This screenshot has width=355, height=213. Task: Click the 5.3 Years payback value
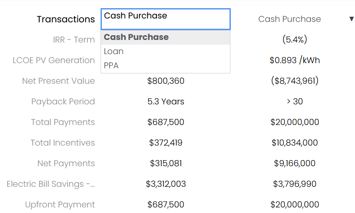(166, 101)
